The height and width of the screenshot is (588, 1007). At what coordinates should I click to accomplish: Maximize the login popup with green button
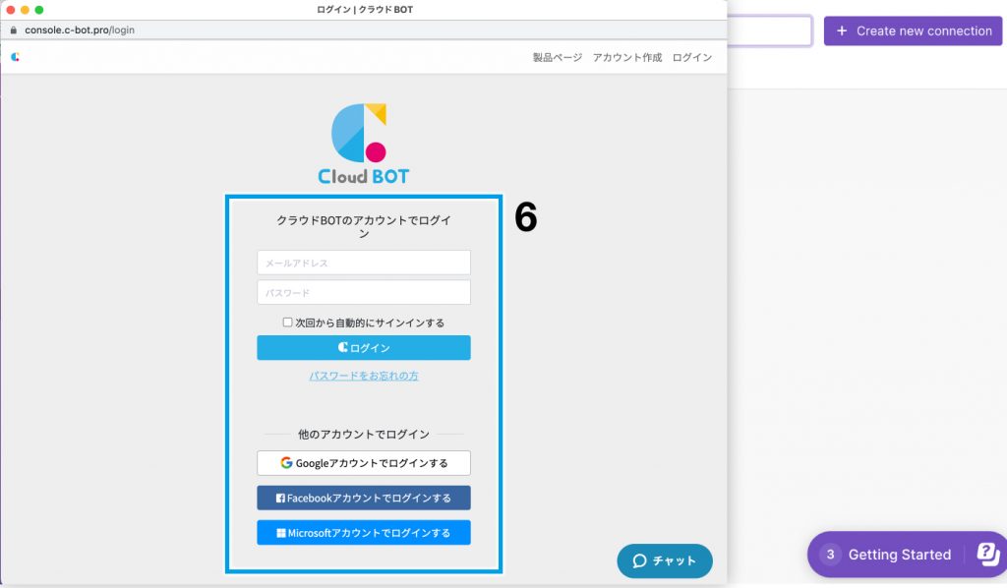pyautogui.click(x=39, y=10)
